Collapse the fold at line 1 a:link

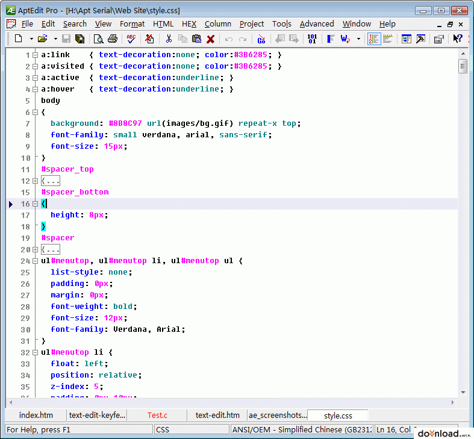35,55
